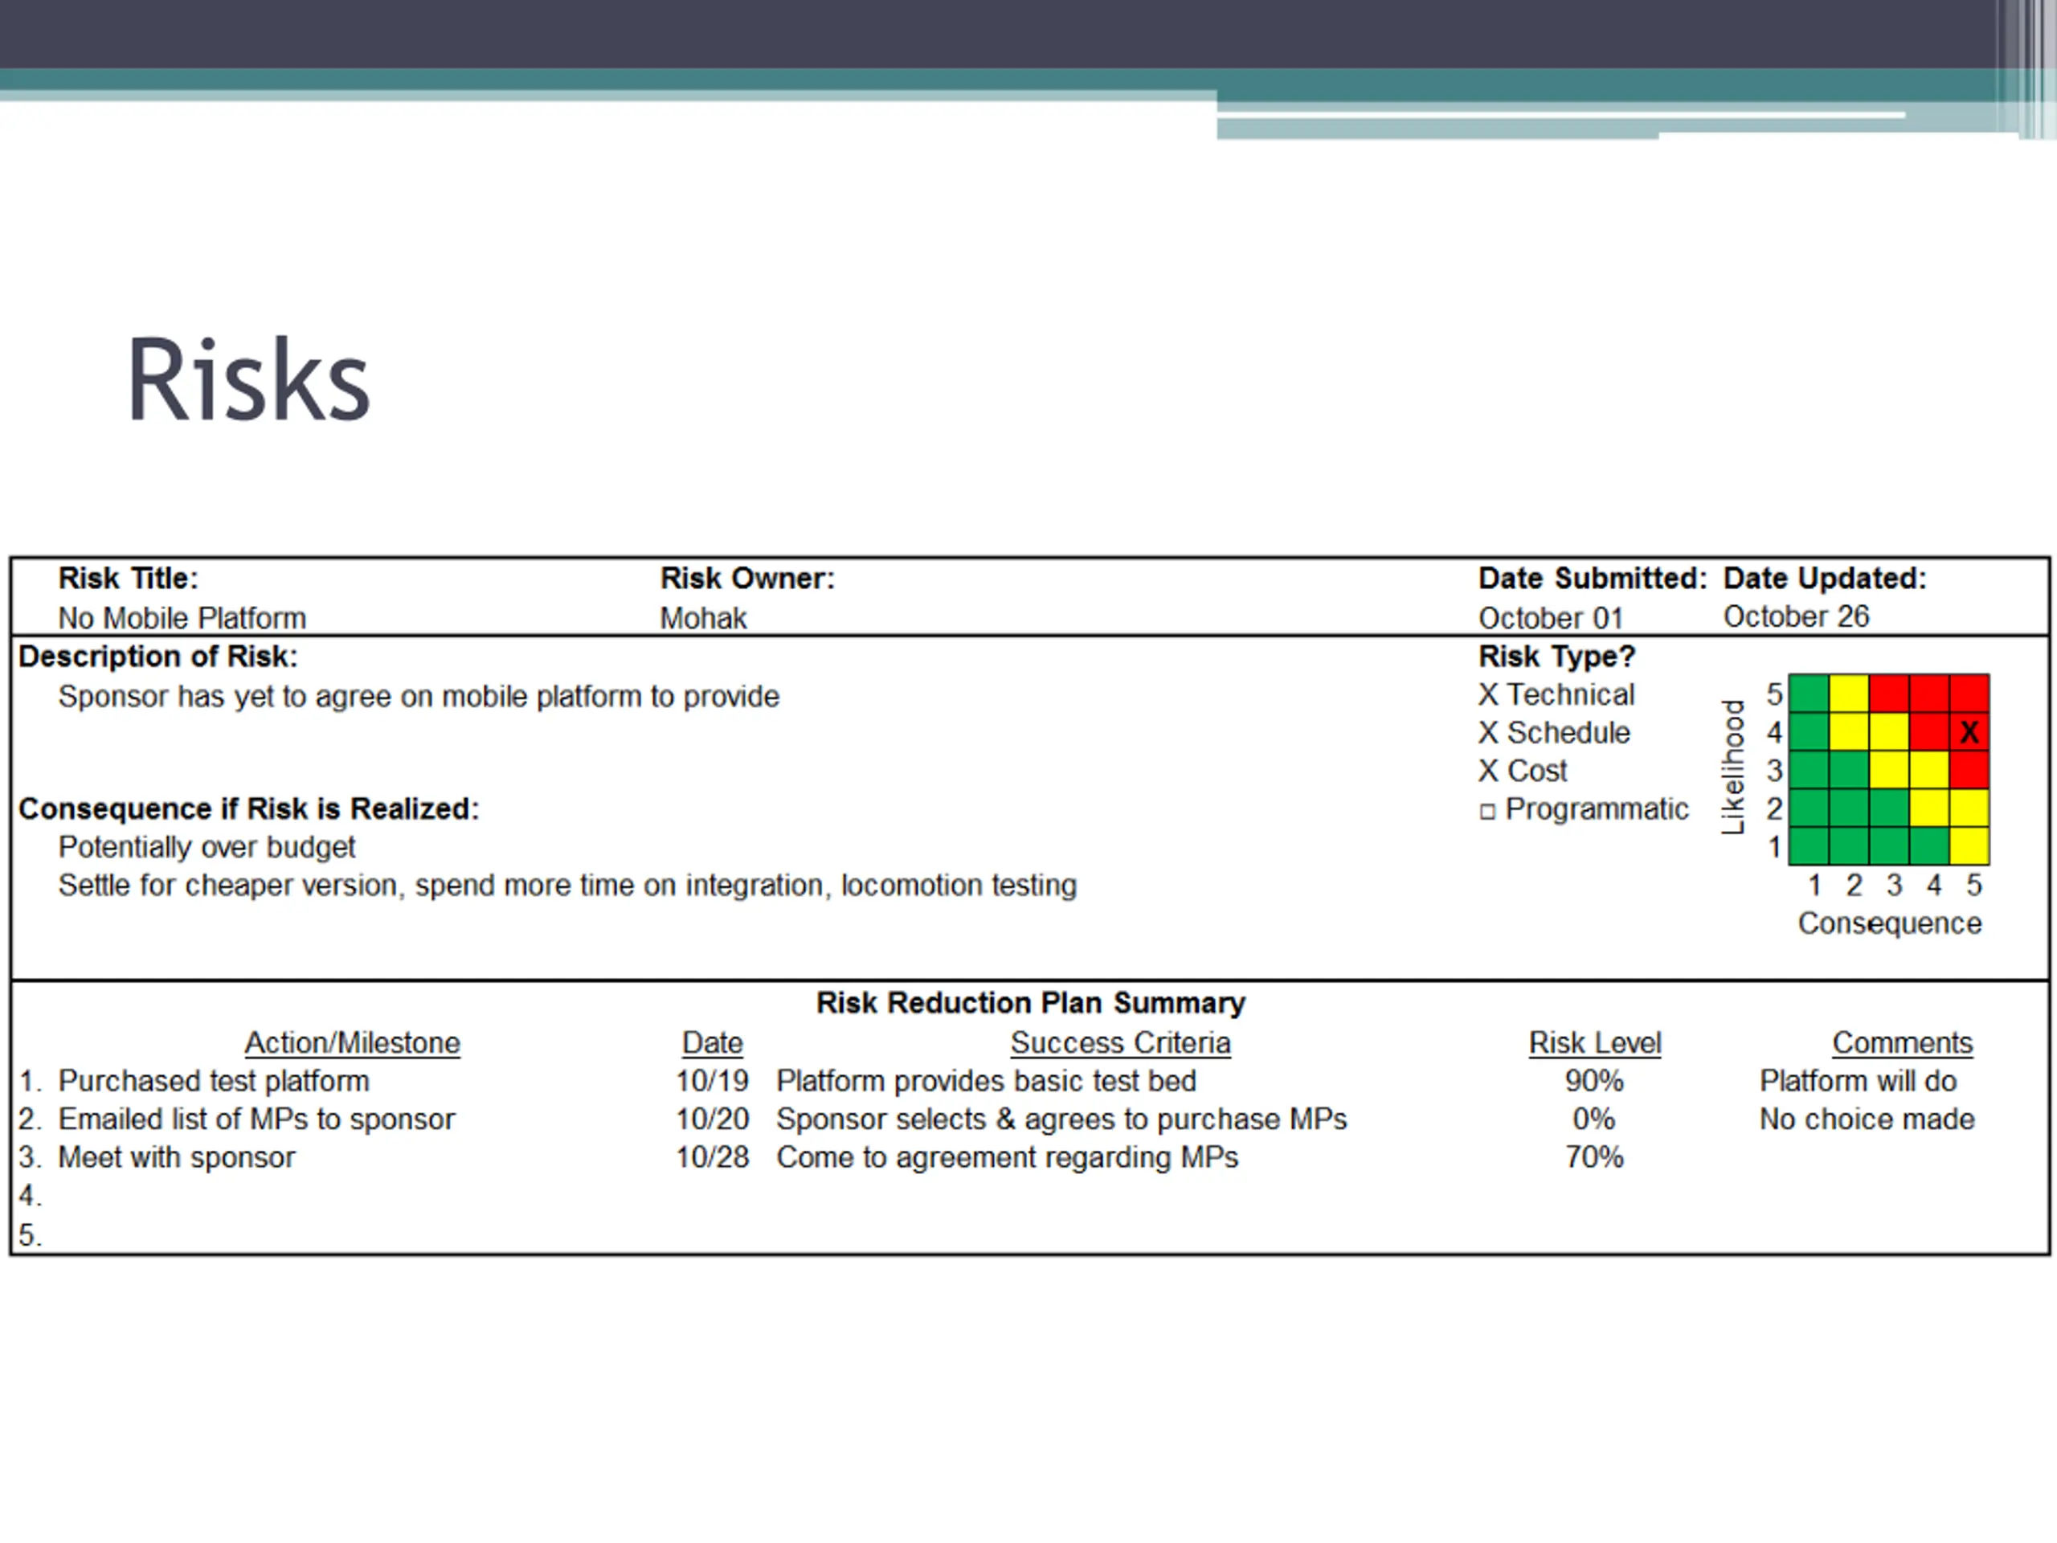The width and height of the screenshot is (2057, 1543).
Task: Select the 'Description of Risk:' heading
Action: tap(158, 657)
